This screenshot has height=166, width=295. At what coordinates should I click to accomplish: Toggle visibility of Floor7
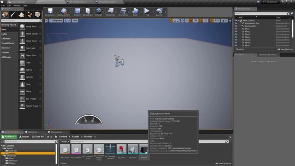tap(236, 45)
